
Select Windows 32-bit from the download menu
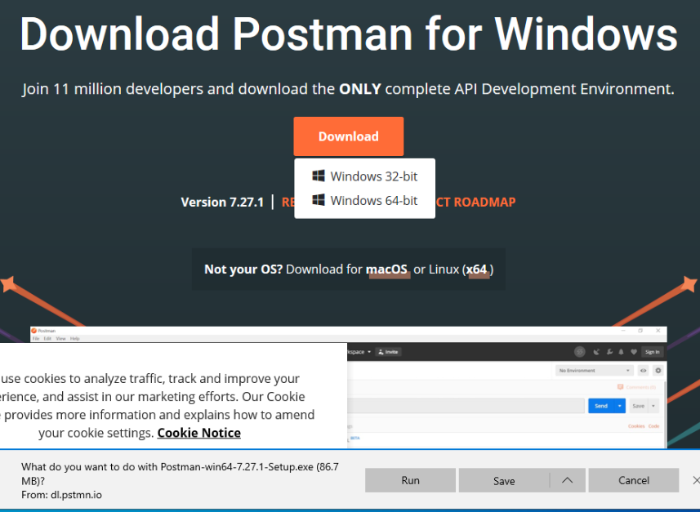tap(373, 176)
